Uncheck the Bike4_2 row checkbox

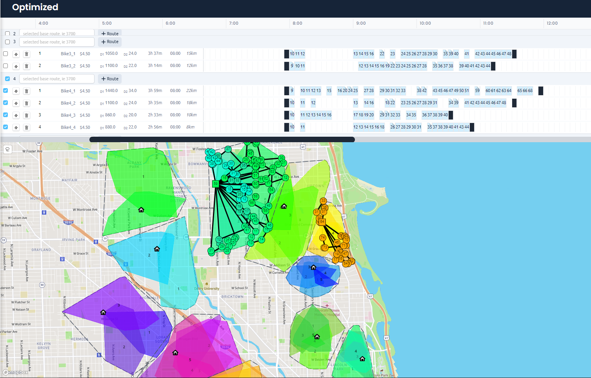[5, 103]
